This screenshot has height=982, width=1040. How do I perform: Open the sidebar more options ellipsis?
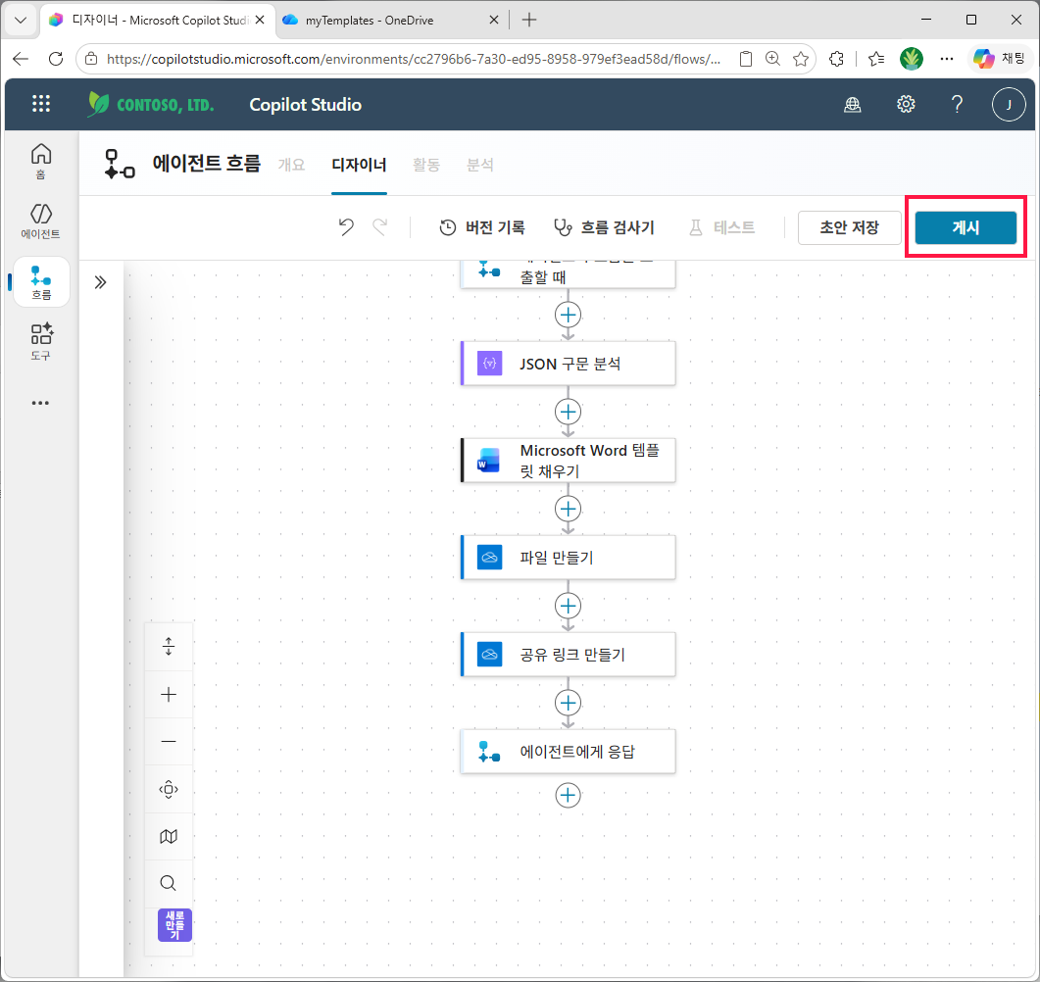(40, 403)
